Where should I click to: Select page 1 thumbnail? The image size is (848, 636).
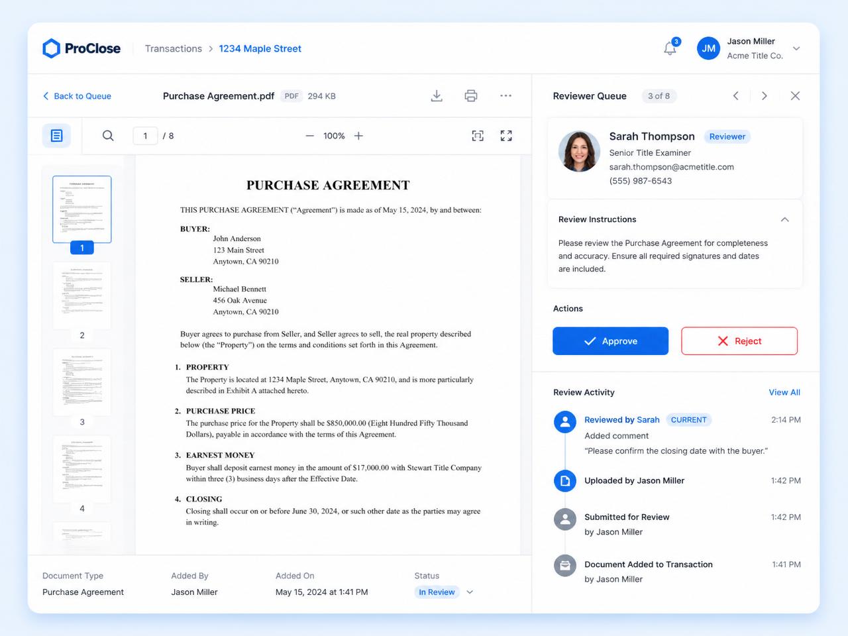pos(82,209)
